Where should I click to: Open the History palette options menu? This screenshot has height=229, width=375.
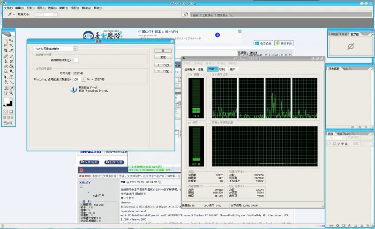coord(372,68)
